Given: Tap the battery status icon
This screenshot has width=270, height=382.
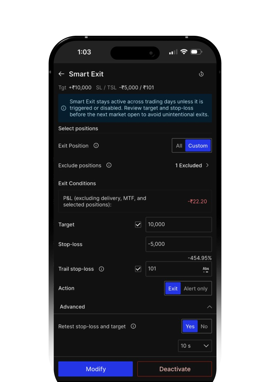Looking at the screenshot, I should 196,52.
